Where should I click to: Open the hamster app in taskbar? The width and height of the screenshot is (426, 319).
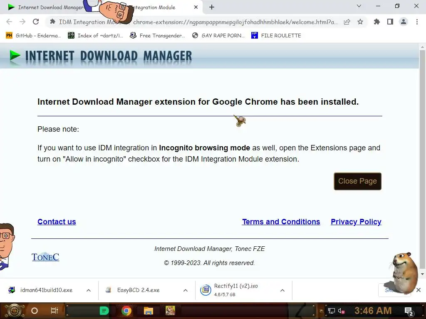point(170,311)
